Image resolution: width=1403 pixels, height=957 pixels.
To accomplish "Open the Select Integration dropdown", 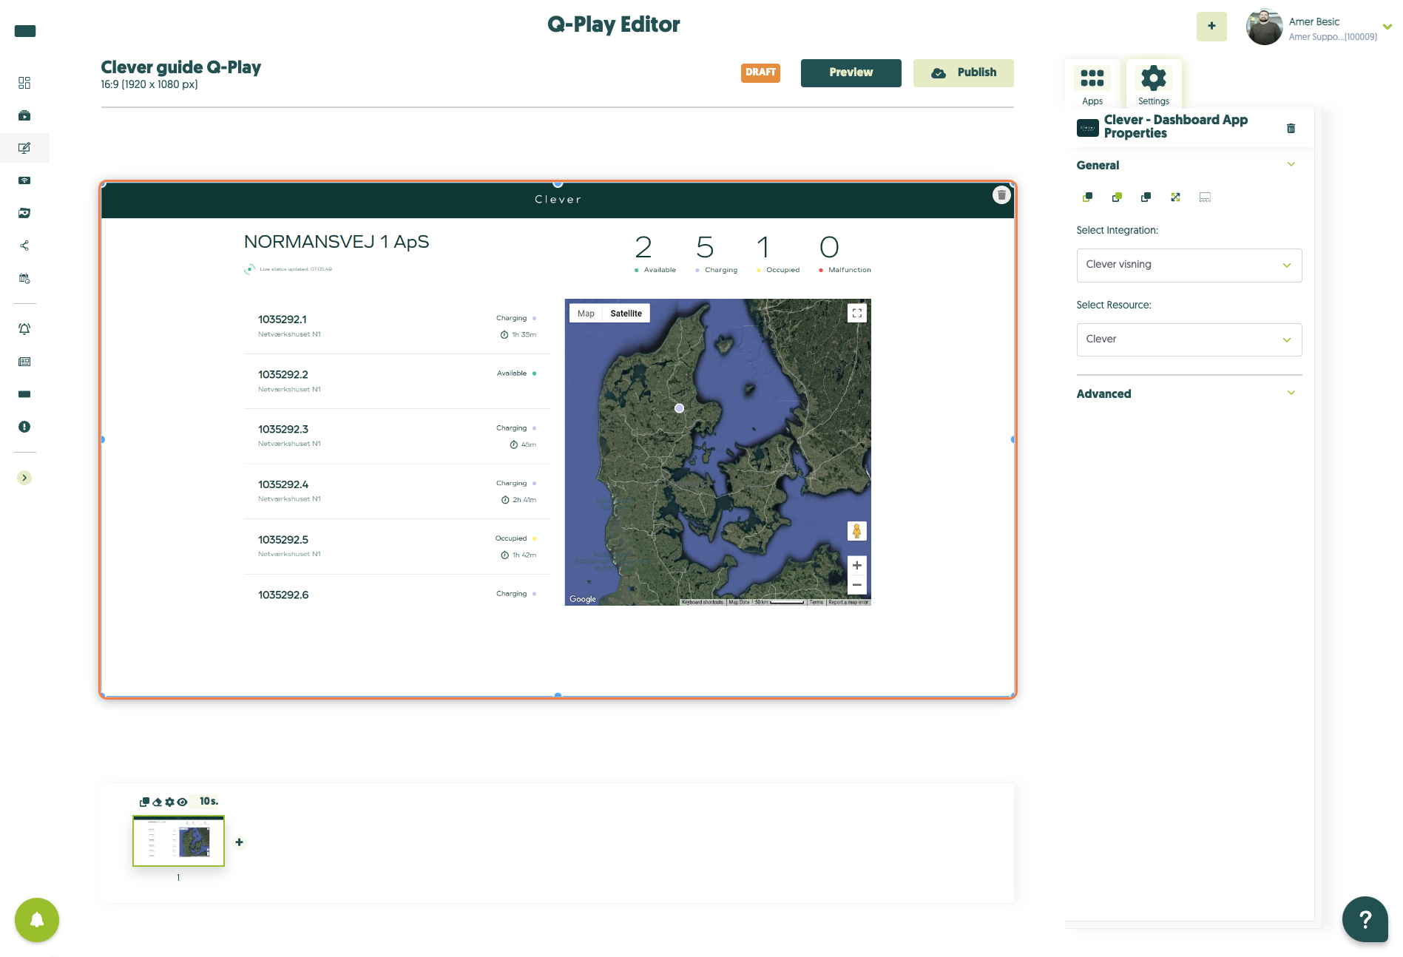I will coord(1189,265).
